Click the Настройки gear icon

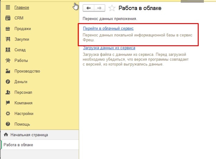[x=8, y=113]
